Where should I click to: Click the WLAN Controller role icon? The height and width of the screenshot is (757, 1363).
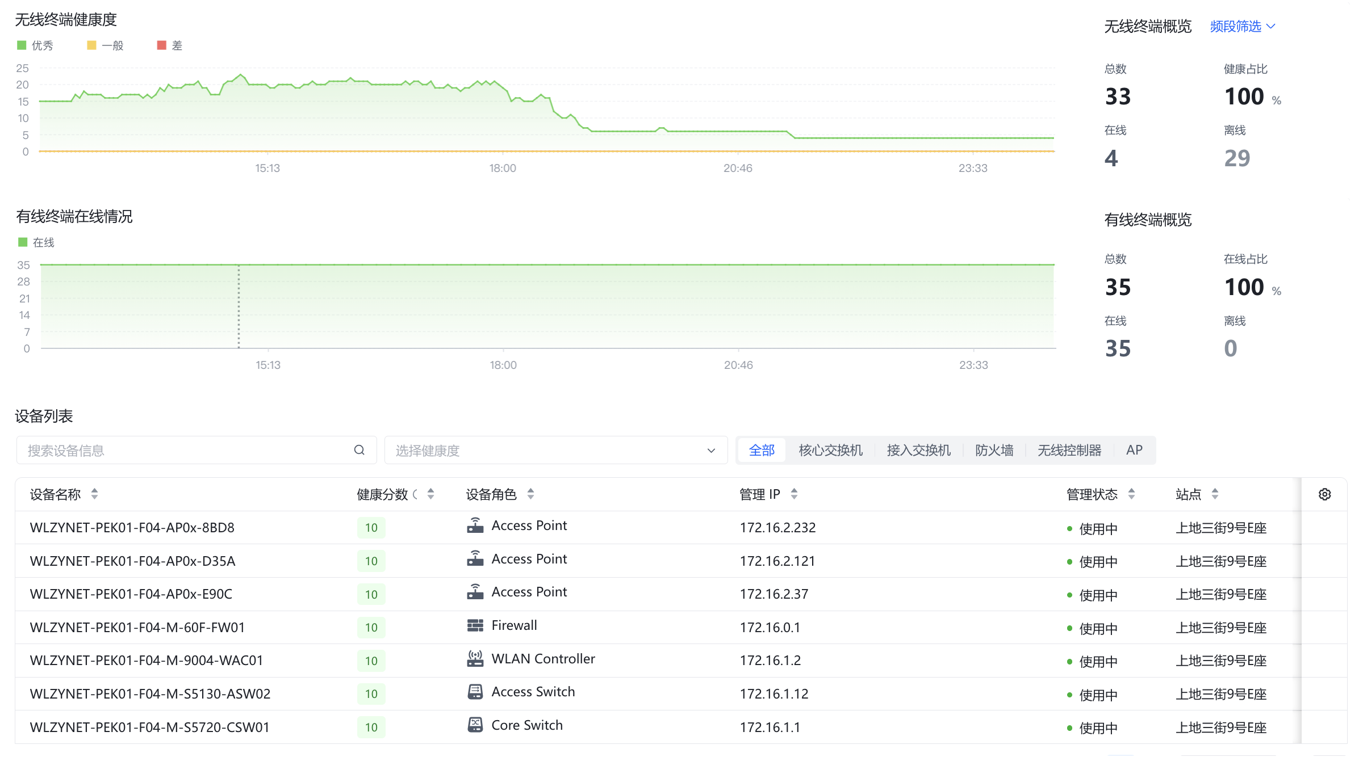[475, 659]
